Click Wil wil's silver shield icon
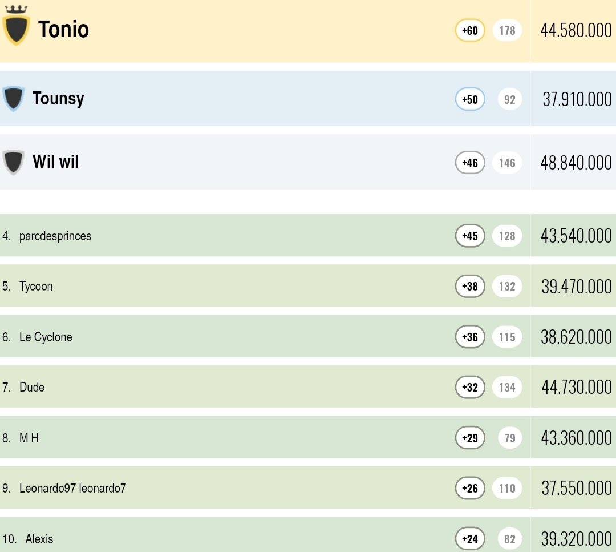This screenshot has width=616, height=552. (x=13, y=162)
